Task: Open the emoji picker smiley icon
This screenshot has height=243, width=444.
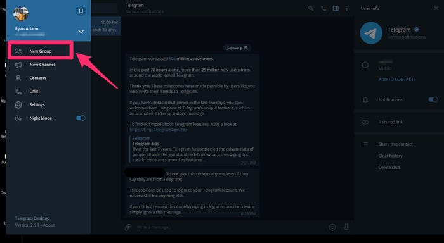Action: (332, 227)
